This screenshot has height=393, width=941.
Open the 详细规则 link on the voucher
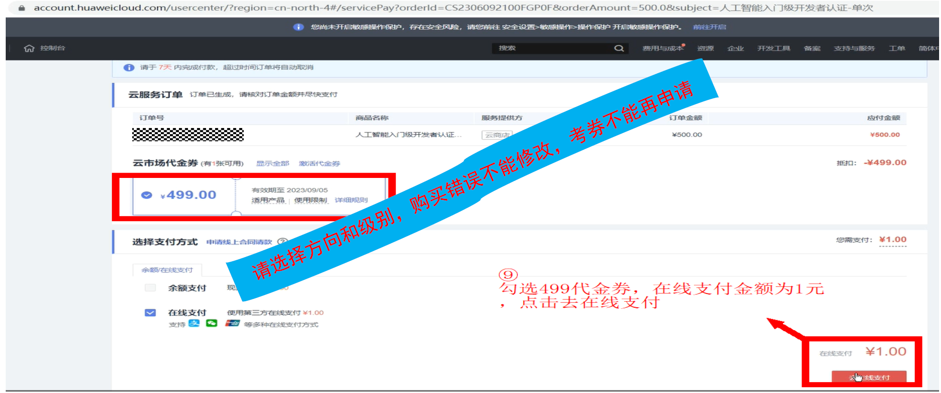point(351,200)
